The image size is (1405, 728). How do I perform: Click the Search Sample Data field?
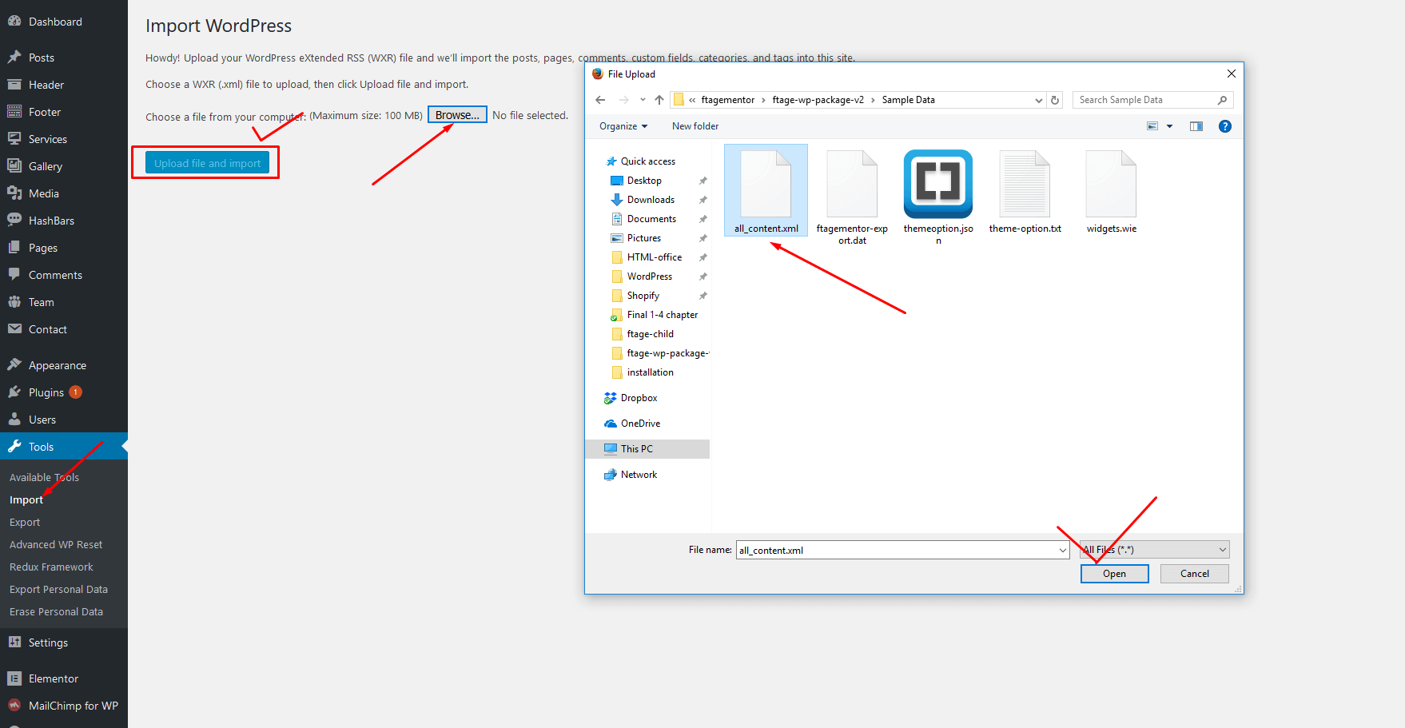(1152, 100)
